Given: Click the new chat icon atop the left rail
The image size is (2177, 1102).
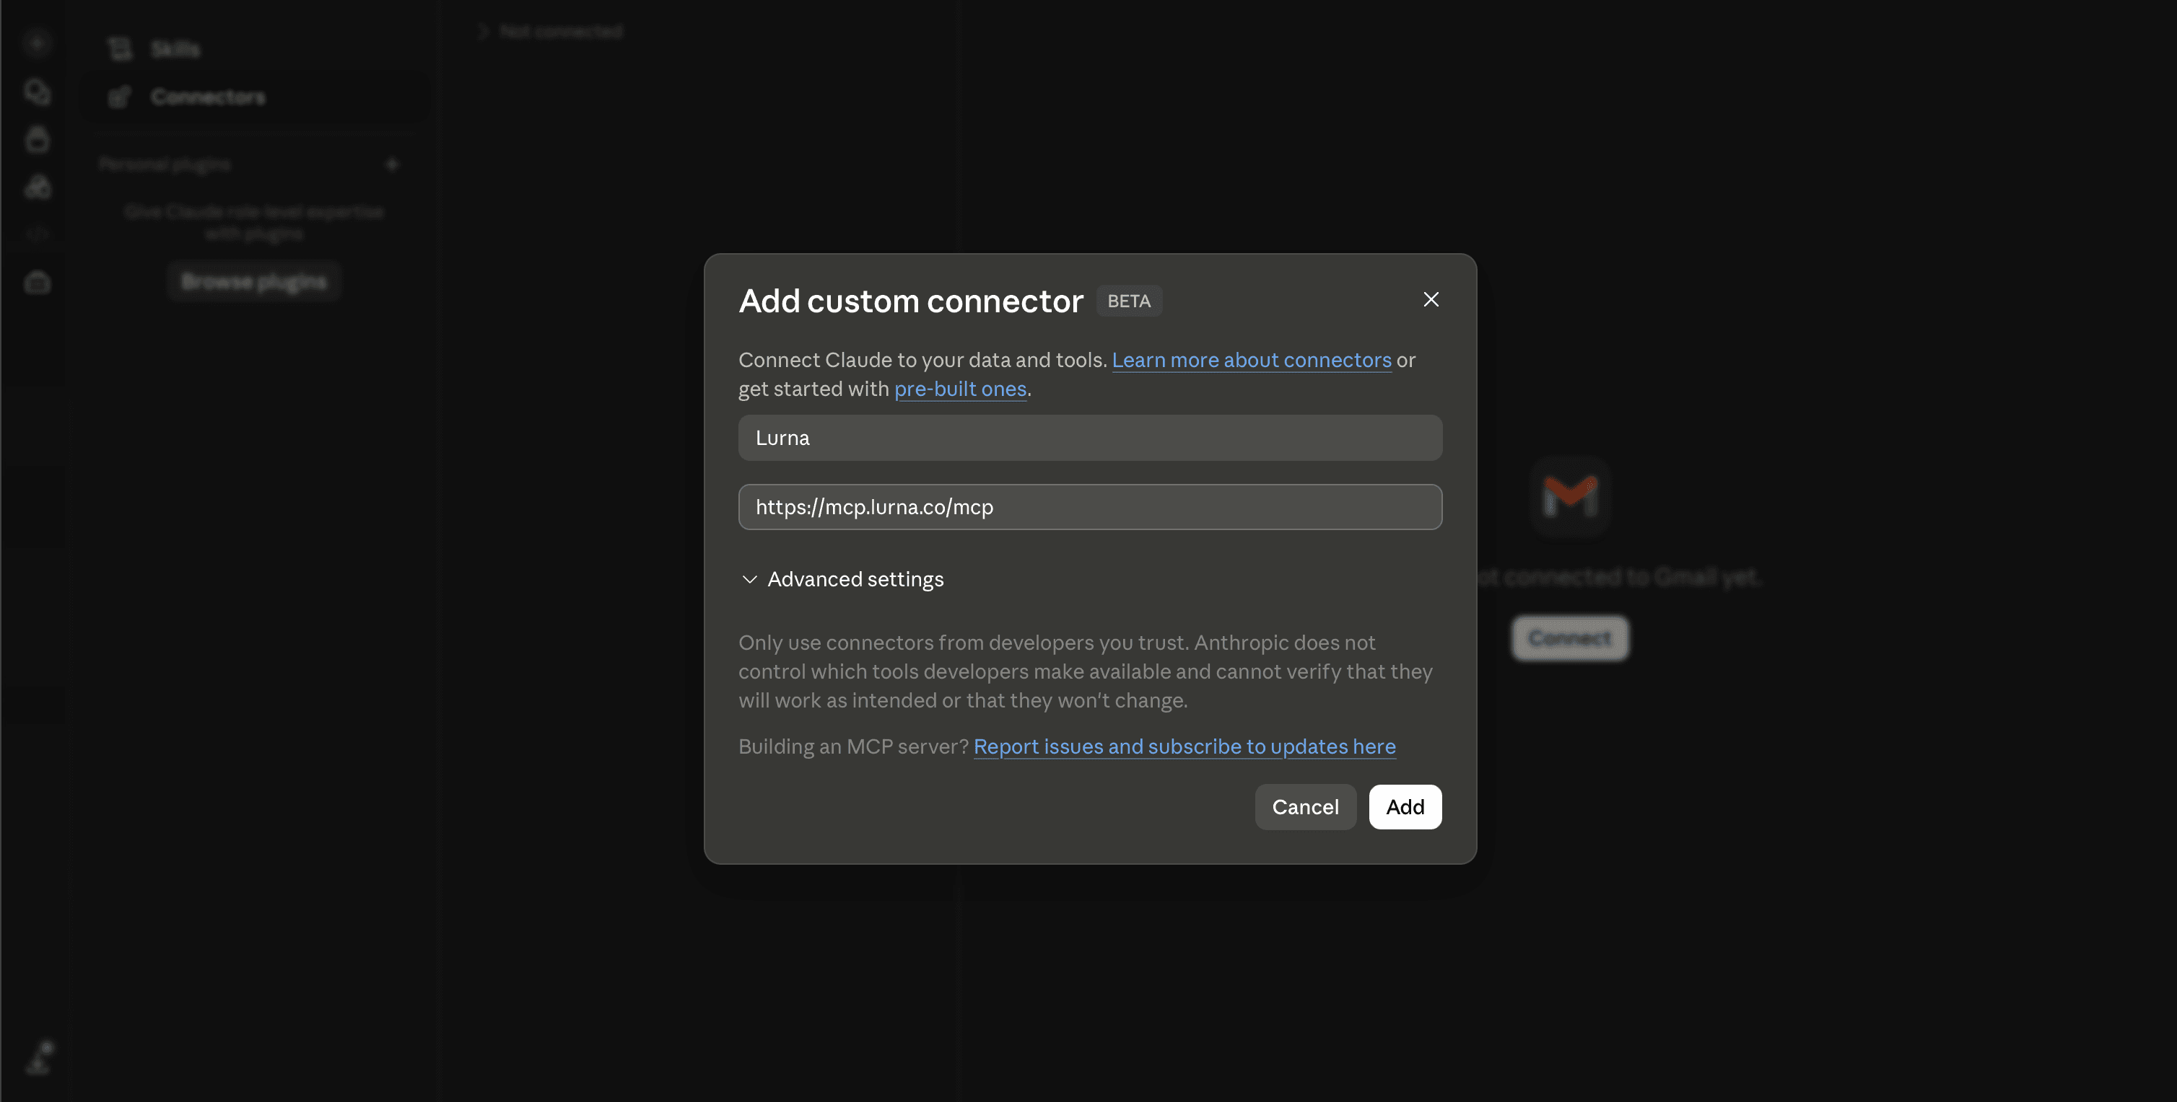Looking at the screenshot, I should point(38,43).
